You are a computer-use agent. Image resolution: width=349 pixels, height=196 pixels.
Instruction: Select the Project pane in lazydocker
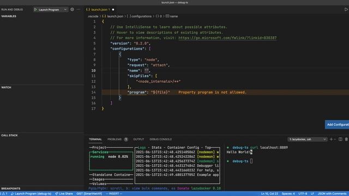pyautogui.click(x=99, y=148)
